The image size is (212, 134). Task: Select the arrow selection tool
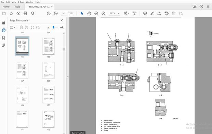pyautogui.click(x=82, y=13)
